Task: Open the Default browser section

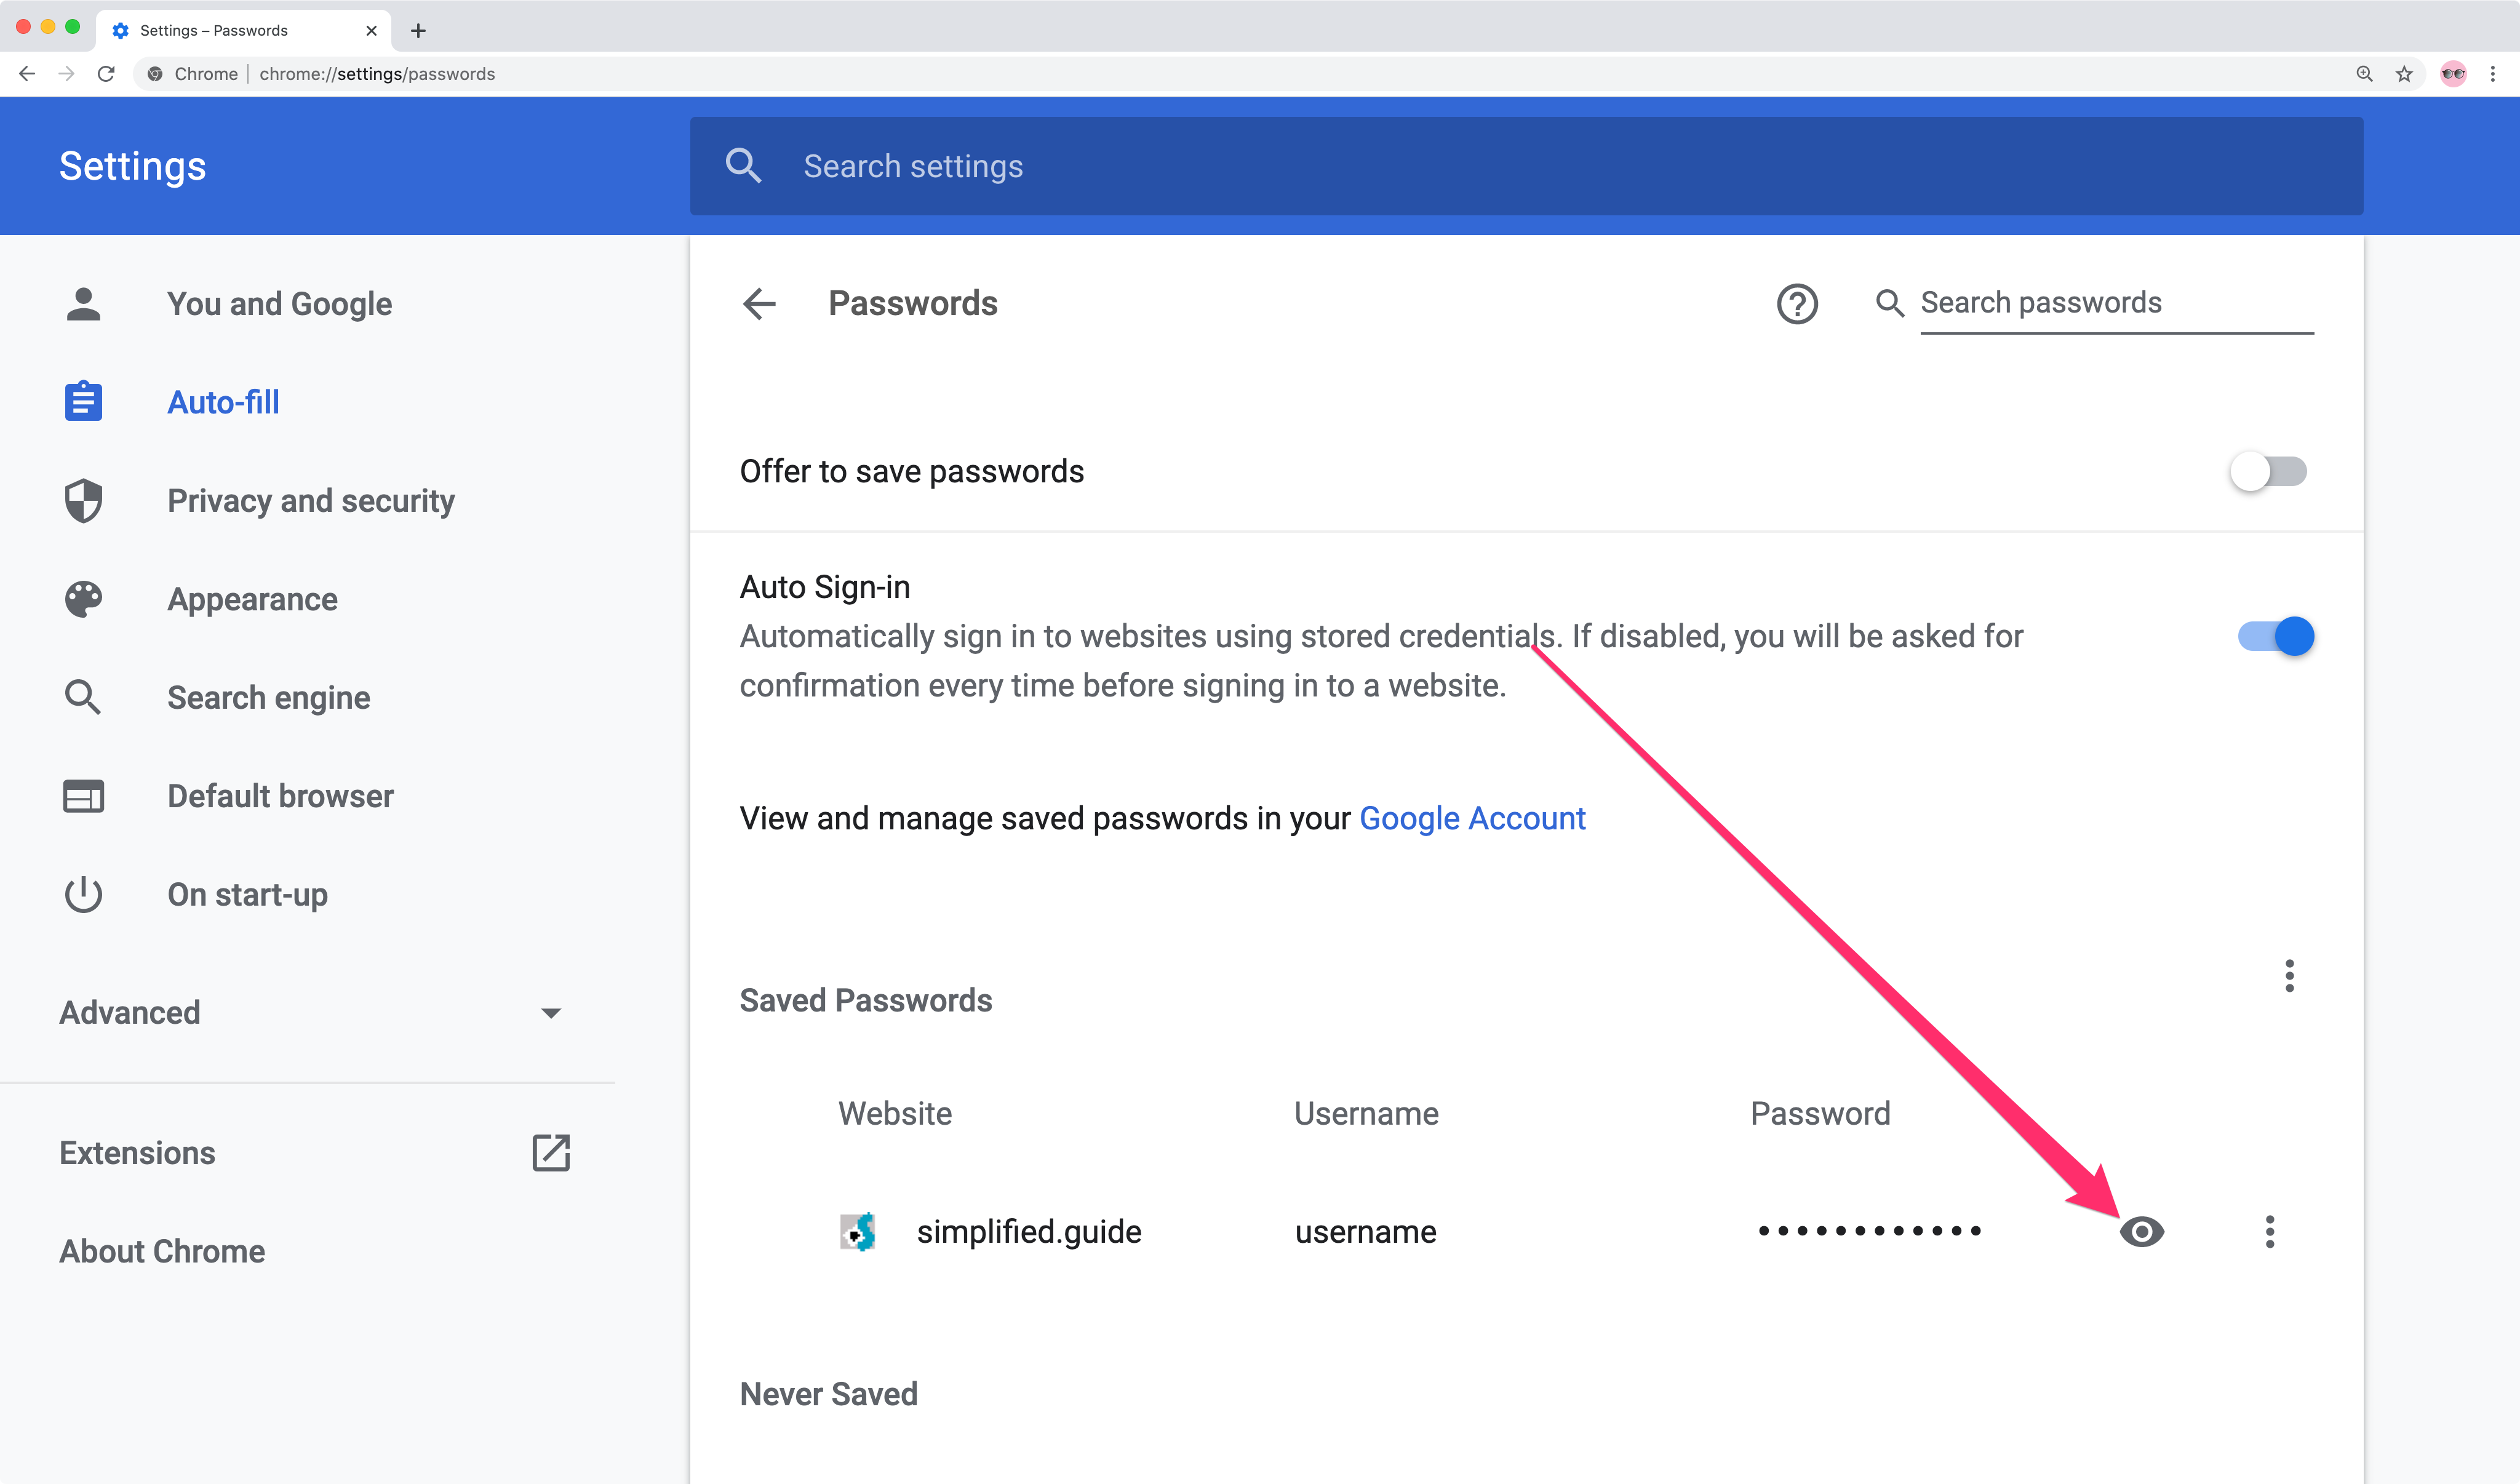Action: (x=280, y=796)
